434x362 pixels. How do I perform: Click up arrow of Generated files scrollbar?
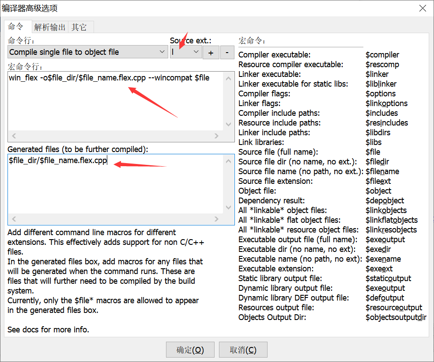pyautogui.click(x=228, y=161)
